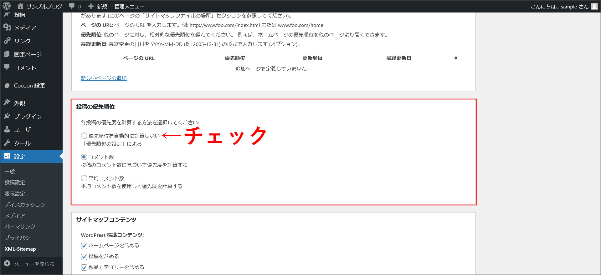Open the 固定ページ menu label
Screen dimensions: 601x275
pyautogui.click(x=28, y=54)
